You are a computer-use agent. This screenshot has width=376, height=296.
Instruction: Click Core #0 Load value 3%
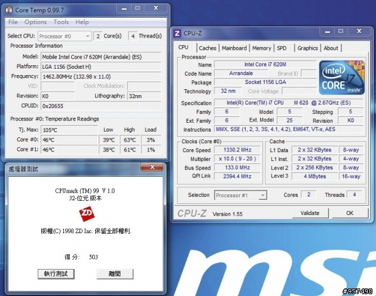[x=151, y=140]
